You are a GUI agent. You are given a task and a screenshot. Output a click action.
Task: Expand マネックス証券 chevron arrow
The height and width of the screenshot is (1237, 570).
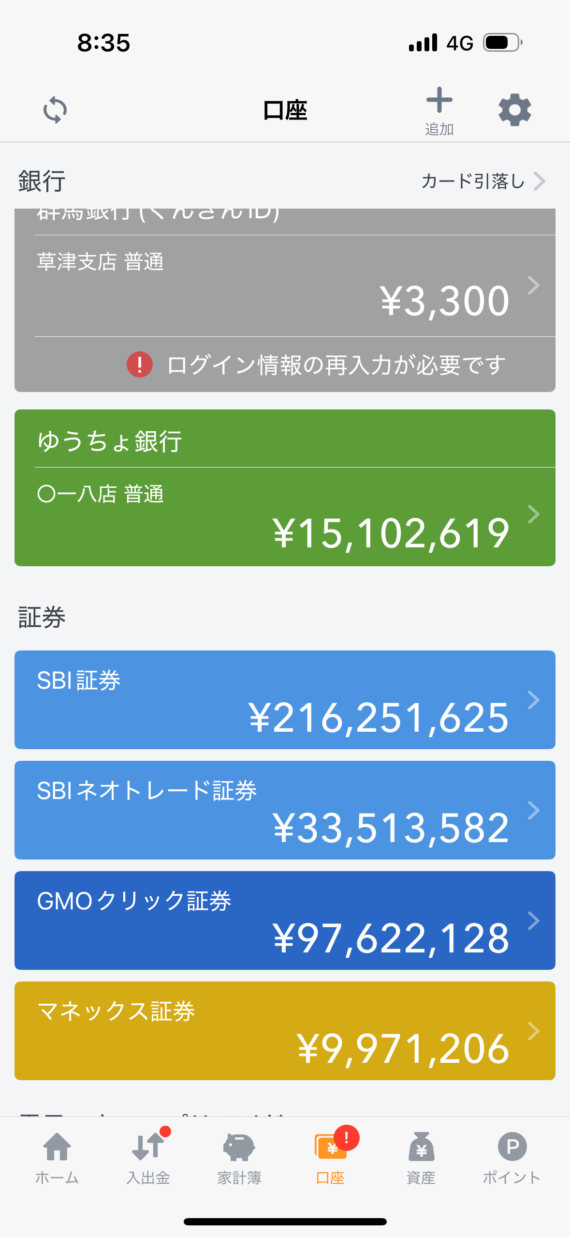click(533, 1031)
